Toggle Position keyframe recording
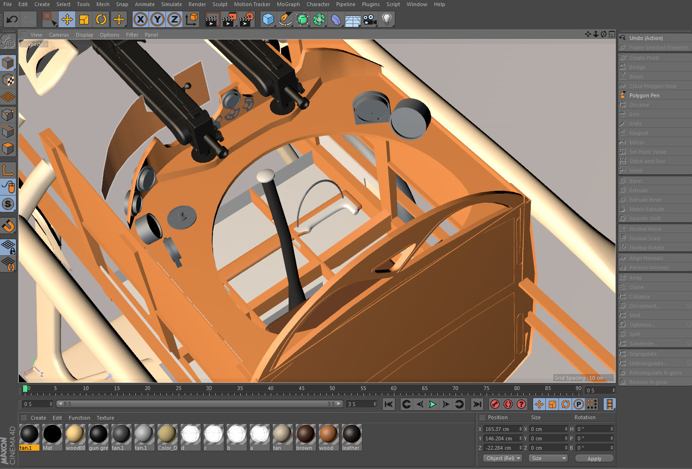 [x=539, y=404]
